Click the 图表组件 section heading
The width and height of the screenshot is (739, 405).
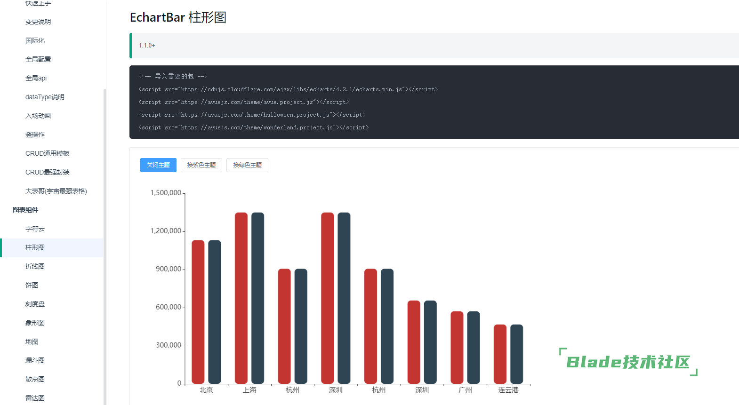pos(25,210)
